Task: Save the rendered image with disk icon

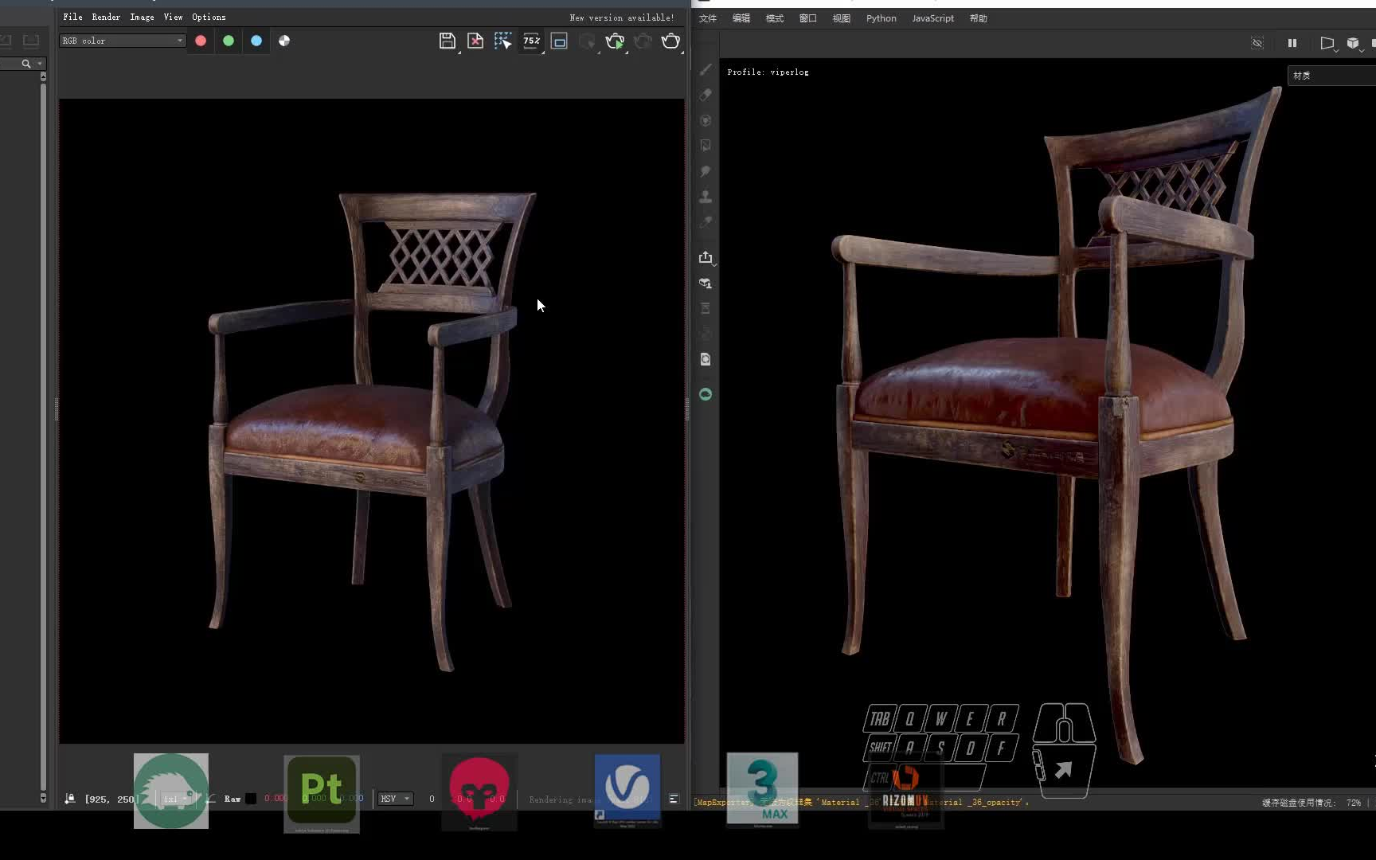Action: (x=448, y=41)
